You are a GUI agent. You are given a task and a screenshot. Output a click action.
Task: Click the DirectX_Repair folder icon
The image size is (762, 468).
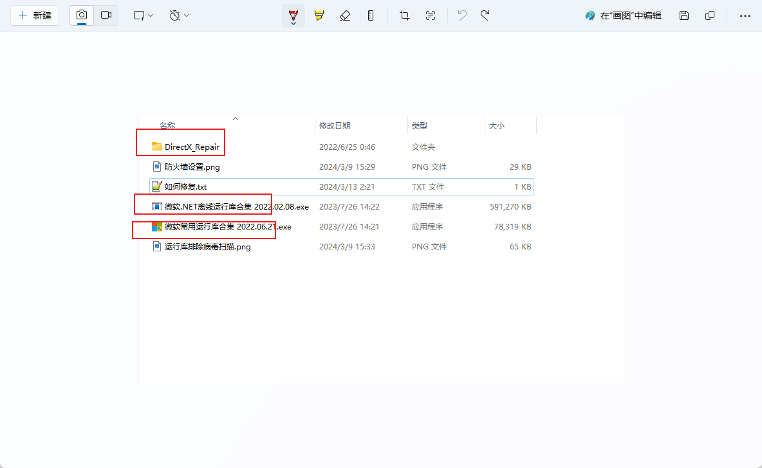point(156,146)
